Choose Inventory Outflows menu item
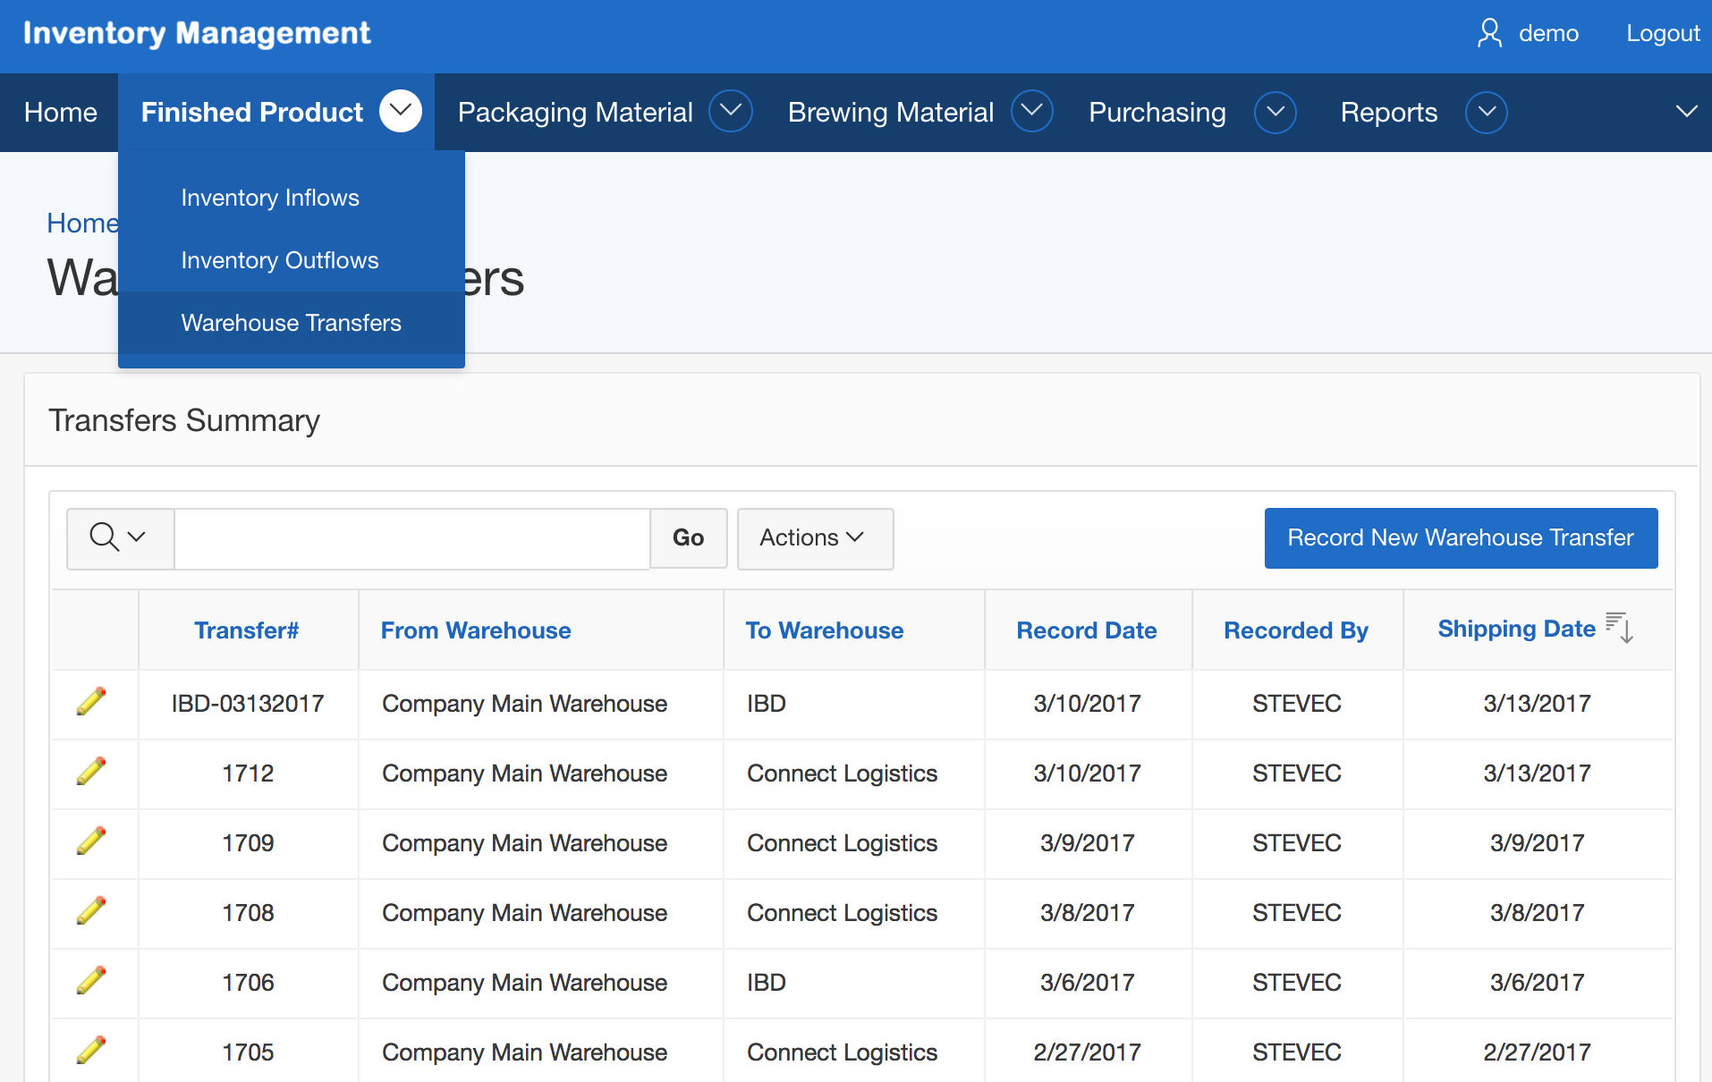This screenshot has width=1712, height=1082. (280, 260)
